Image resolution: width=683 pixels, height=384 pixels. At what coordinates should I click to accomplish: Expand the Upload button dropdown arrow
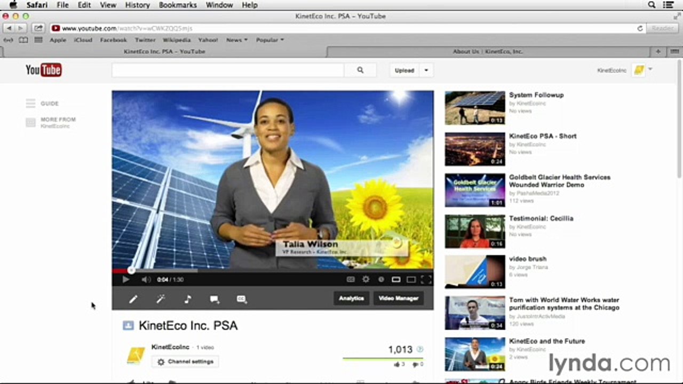click(x=426, y=70)
